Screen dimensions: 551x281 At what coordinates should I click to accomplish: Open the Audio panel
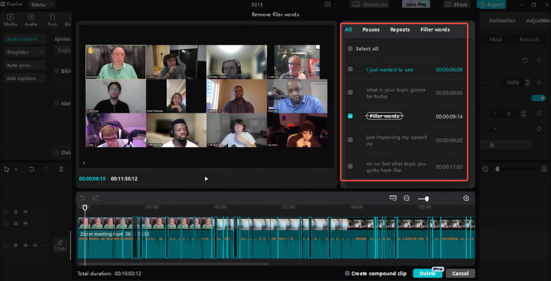pyautogui.click(x=31, y=19)
